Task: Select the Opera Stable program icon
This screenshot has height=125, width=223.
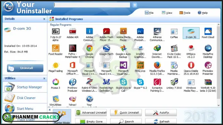Action: pyautogui.click(x=191, y=65)
